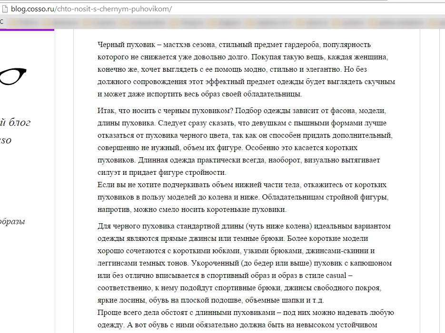Click the black glasses logo in sidebar
445x333 pixels.
tap(13, 76)
